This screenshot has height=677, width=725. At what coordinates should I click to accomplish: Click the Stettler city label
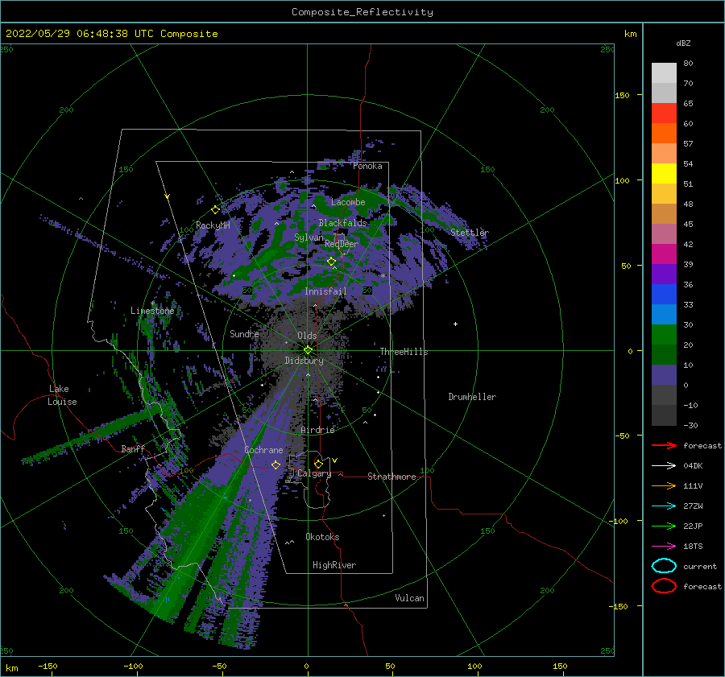click(470, 233)
